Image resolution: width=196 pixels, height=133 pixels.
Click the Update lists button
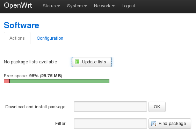[92, 62]
